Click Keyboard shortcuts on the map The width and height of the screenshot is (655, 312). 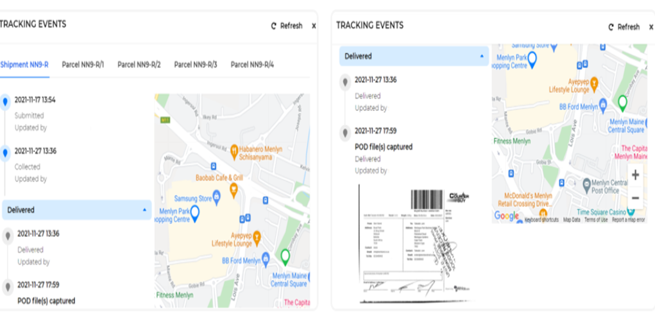click(541, 220)
